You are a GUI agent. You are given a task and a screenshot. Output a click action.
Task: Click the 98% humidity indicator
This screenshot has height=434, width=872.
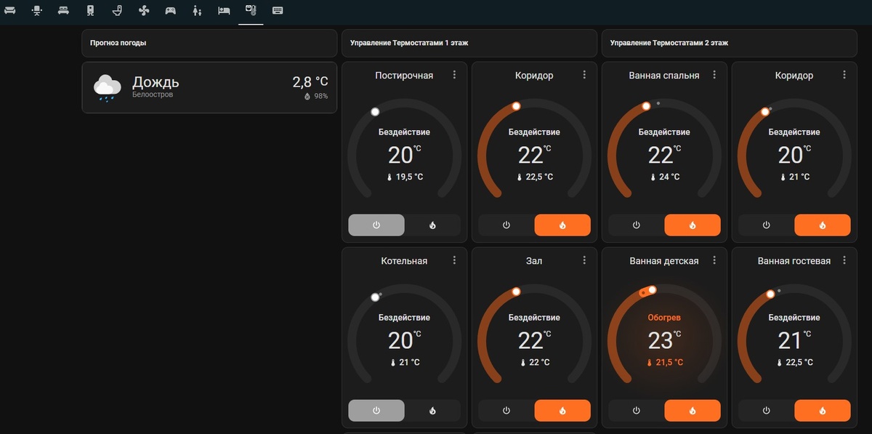(316, 96)
